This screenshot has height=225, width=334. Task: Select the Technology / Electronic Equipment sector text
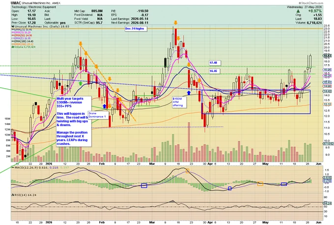[x=34, y=7]
